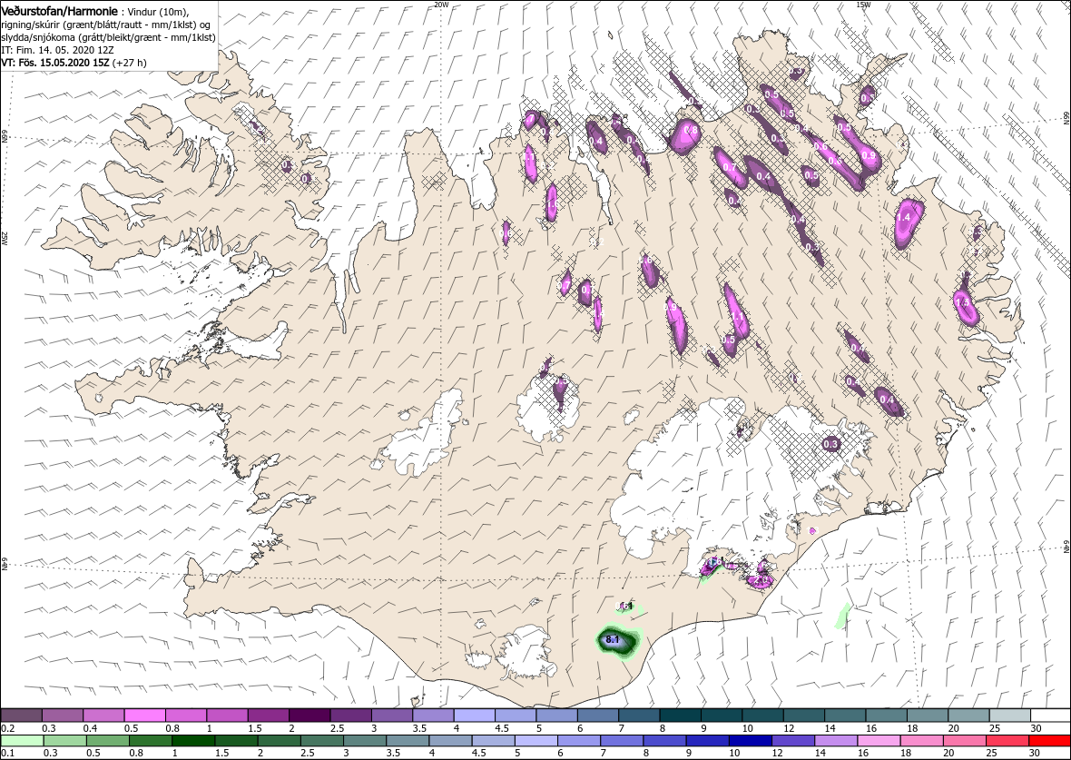Click the dark green rain cell on the south coast
Viewport: 1071px width, 760px height.
[620, 643]
